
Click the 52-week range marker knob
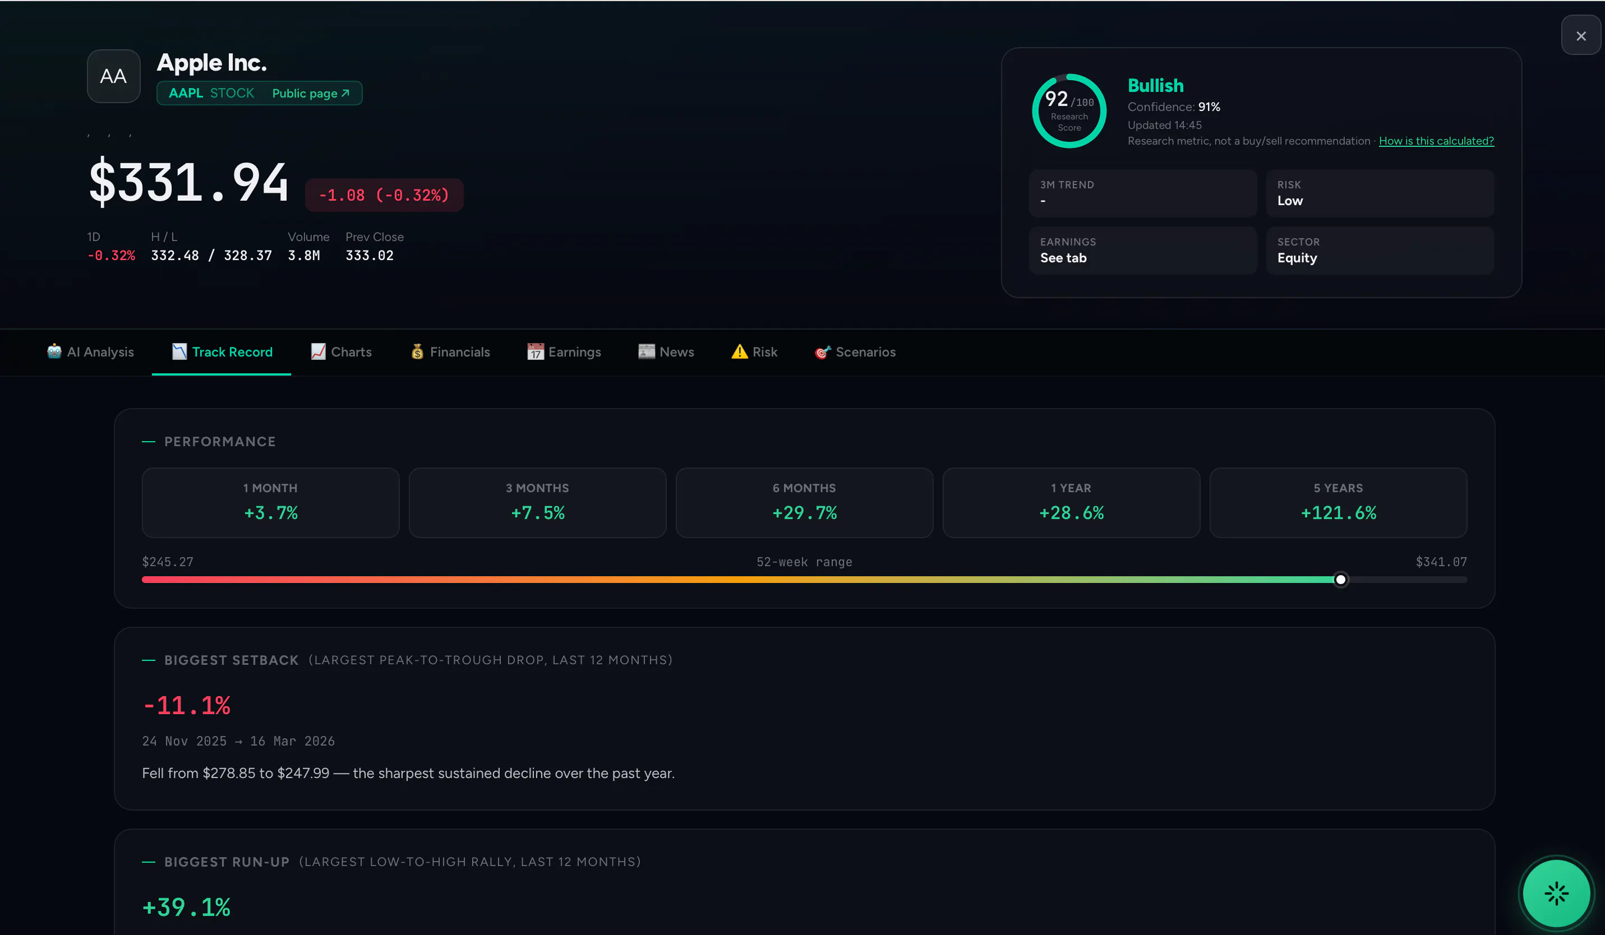point(1341,579)
